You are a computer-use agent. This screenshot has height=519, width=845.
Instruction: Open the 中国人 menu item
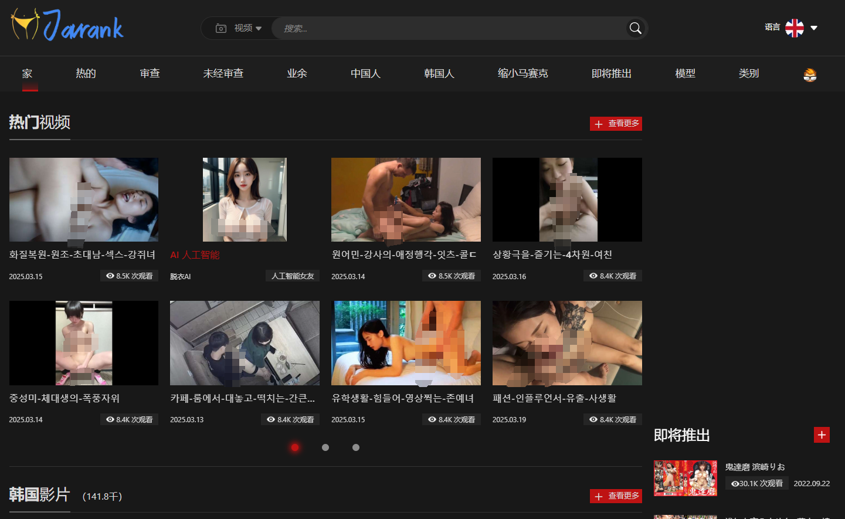pyautogui.click(x=366, y=73)
